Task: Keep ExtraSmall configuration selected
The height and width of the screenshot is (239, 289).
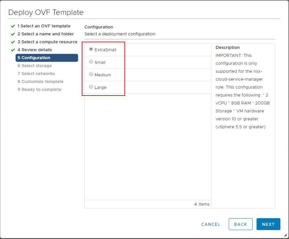Action: coord(91,49)
